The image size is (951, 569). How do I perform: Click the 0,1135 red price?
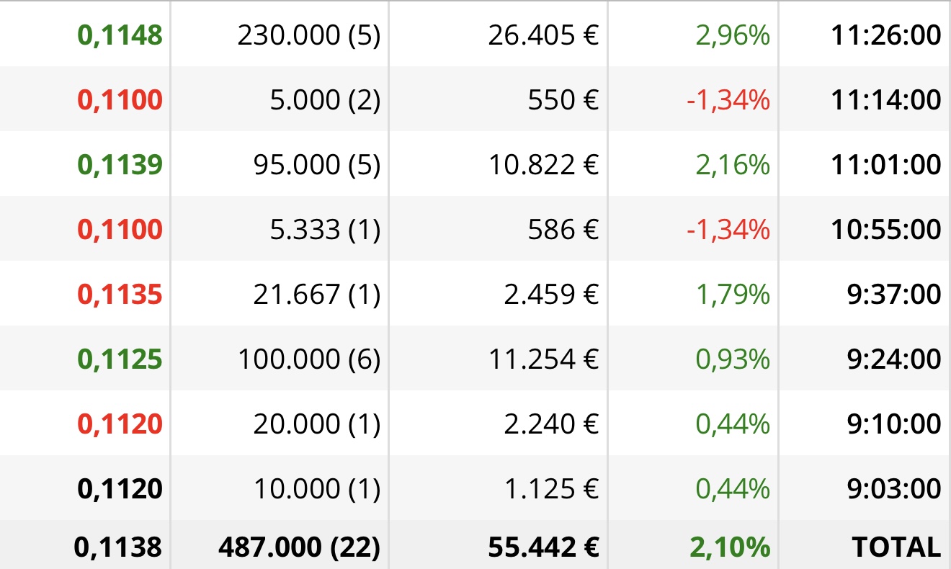click(120, 295)
